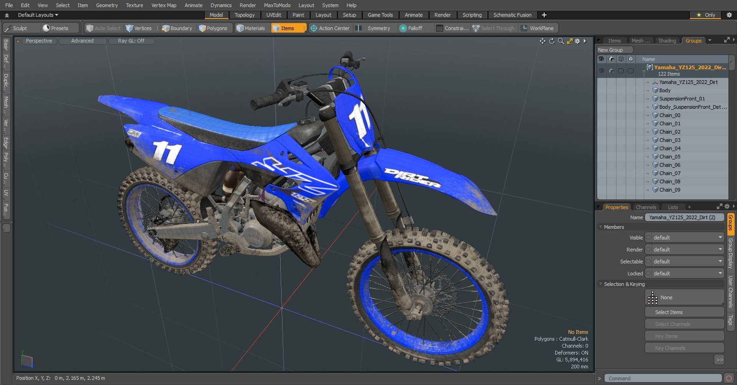Open the Geometry menu
Viewport: 737px width, 385px height.
pyautogui.click(x=107, y=5)
